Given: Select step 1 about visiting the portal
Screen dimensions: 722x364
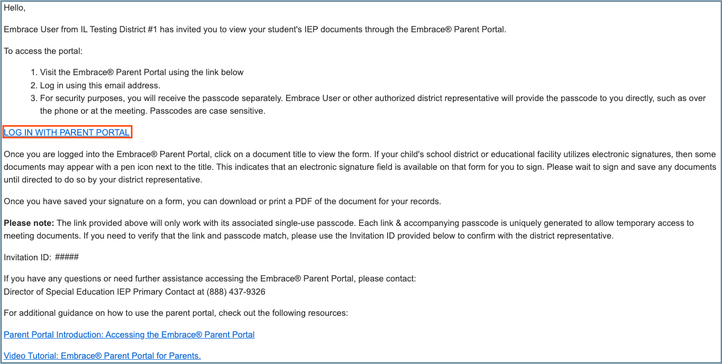Looking at the screenshot, I should tap(142, 72).
